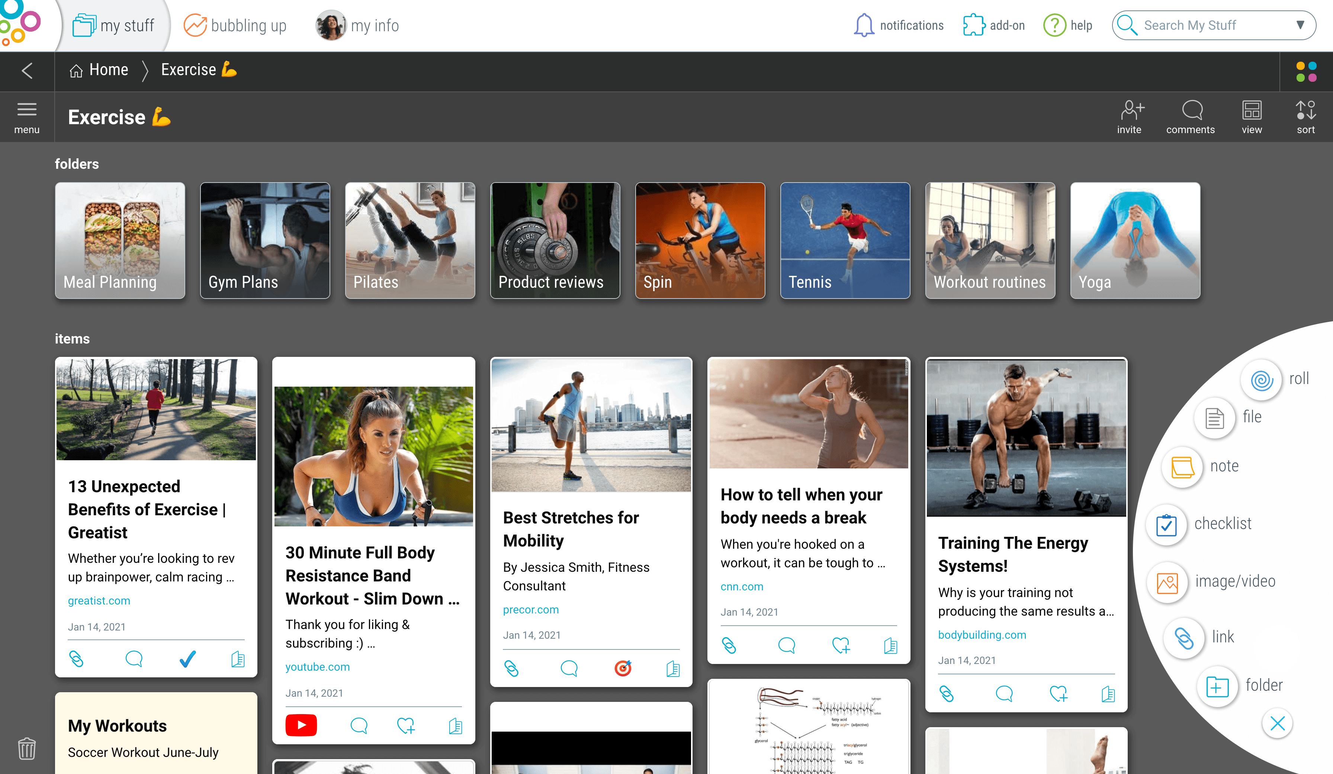Toggle heart reaction on Training The Energy Systems card

pyautogui.click(x=1059, y=694)
